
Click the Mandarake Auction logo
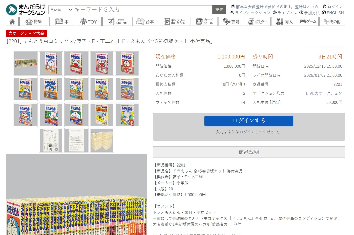pyautogui.click(x=26, y=10)
